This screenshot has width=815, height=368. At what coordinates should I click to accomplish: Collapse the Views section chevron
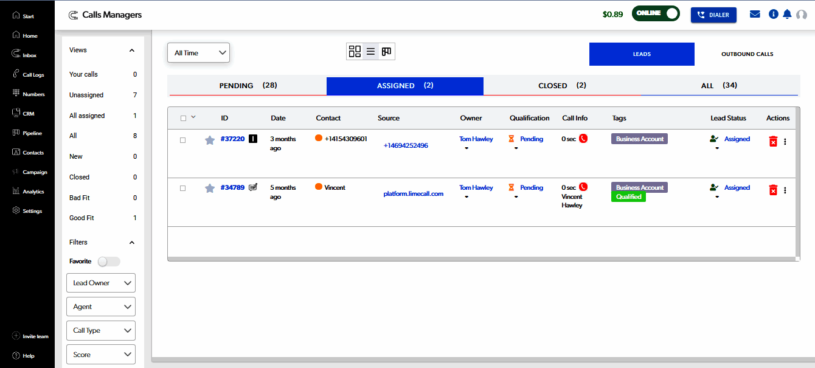(x=132, y=50)
